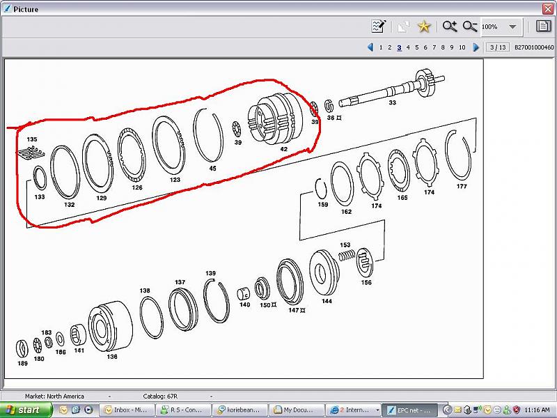Click the grayed-out copy pages icon

point(403,26)
